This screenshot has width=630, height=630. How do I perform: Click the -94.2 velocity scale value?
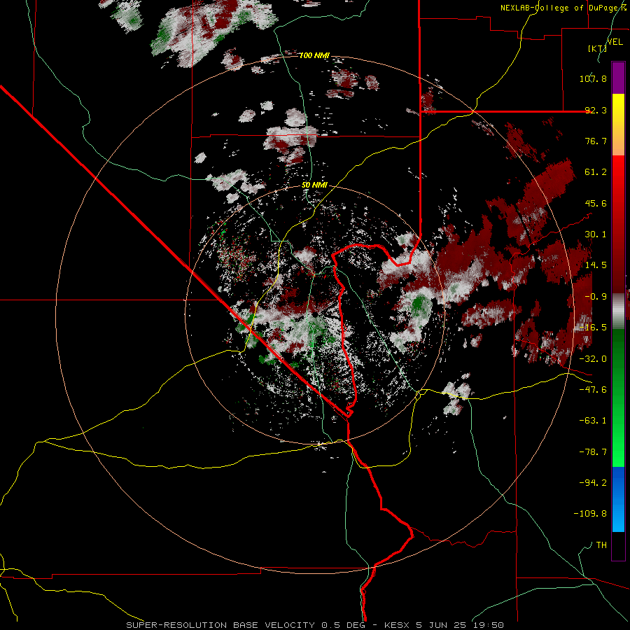click(593, 482)
